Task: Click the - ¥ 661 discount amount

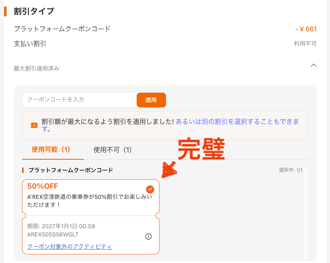Action: click(306, 29)
